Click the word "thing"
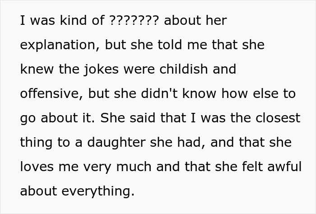This screenshot has height=214, width=316. (x=36, y=143)
